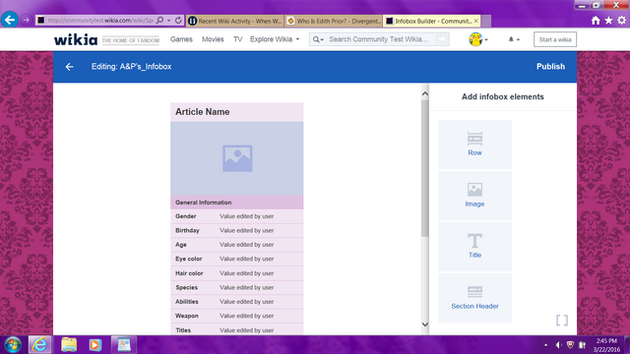Image resolution: width=630 pixels, height=354 pixels.
Task: Add a Row element to infobox
Action: pyautogui.click(x=474, y=145)
